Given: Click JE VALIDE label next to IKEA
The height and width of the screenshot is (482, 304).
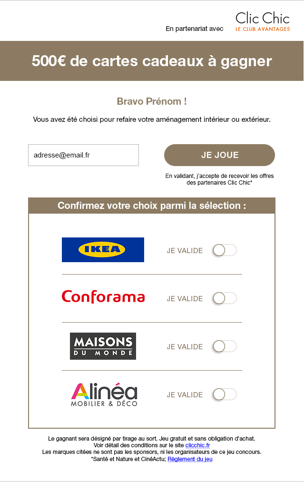Looking at the screenshot, I should pos(185,251).
